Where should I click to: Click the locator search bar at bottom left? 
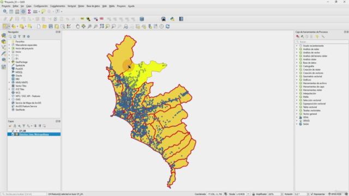click(23, 194)
